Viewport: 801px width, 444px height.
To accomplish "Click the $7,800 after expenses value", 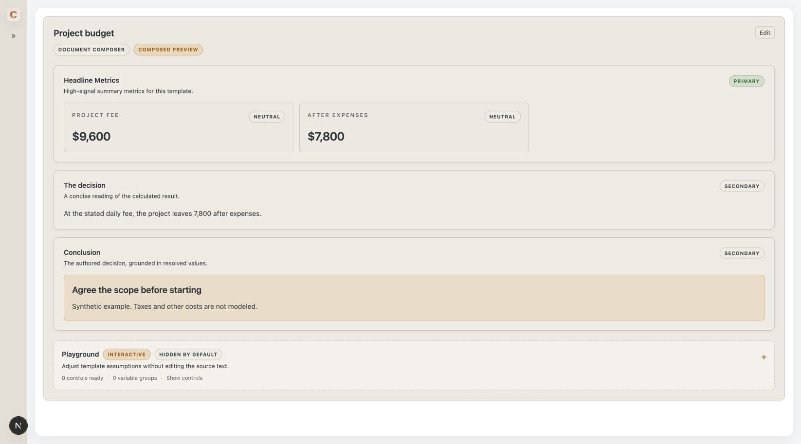I will click(x=326, y=137).
